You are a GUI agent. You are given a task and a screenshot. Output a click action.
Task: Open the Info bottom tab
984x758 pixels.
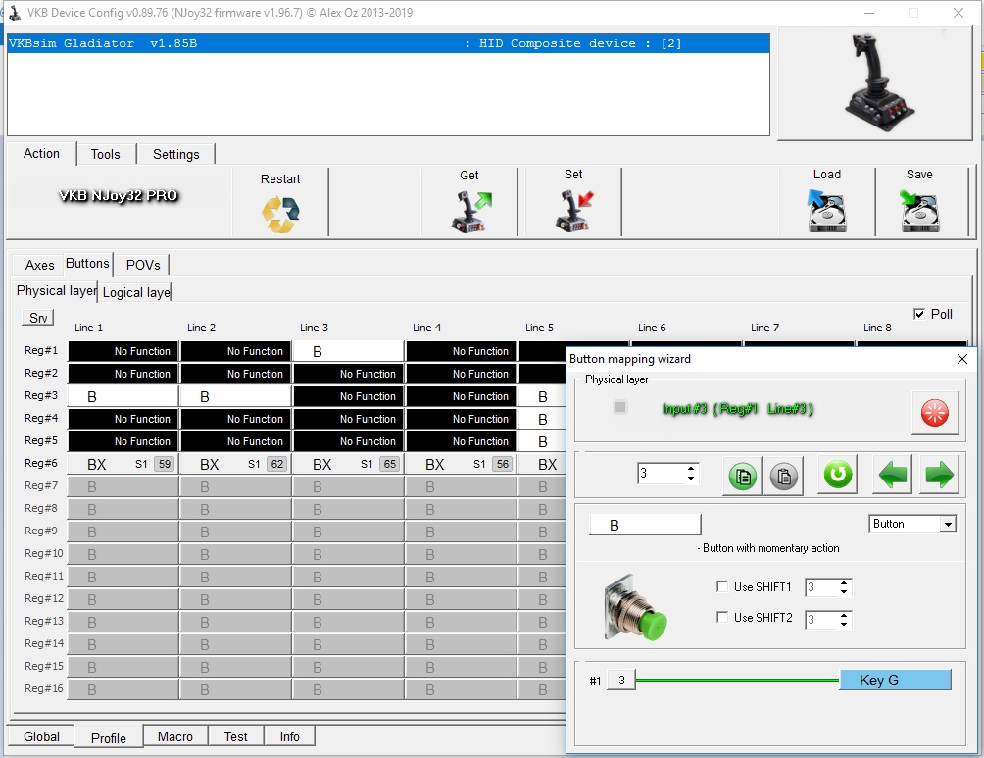(x=289, y=736)
